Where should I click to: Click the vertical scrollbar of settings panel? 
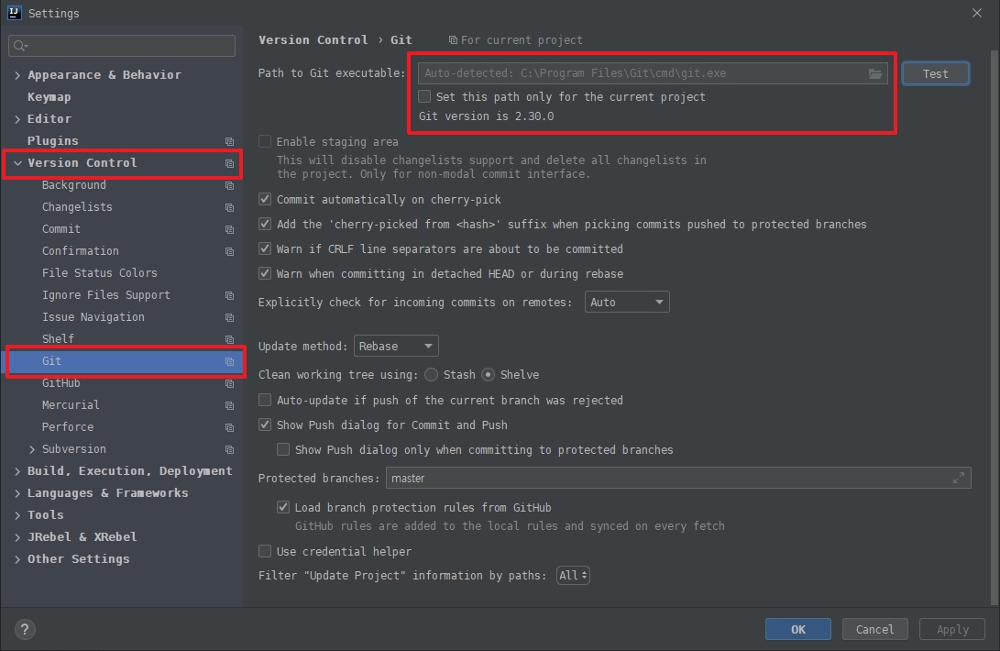pyautogui.click(x=995, y=325)
